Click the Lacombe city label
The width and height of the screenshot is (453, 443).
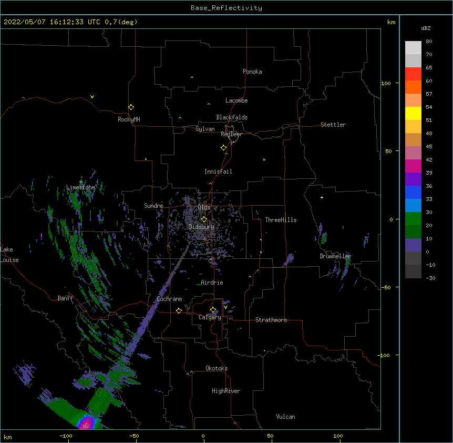tap(236, 100)
